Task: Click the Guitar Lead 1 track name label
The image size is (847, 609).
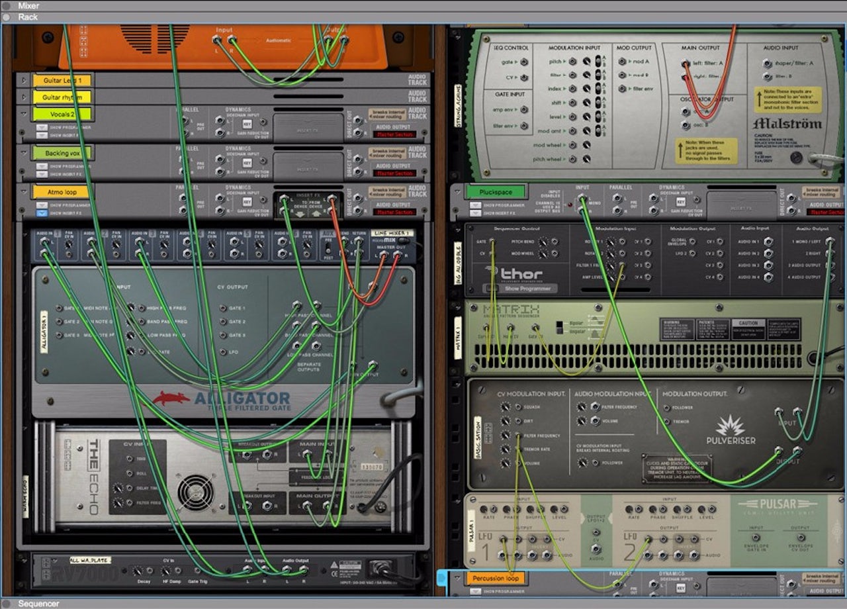Action: 62,80
